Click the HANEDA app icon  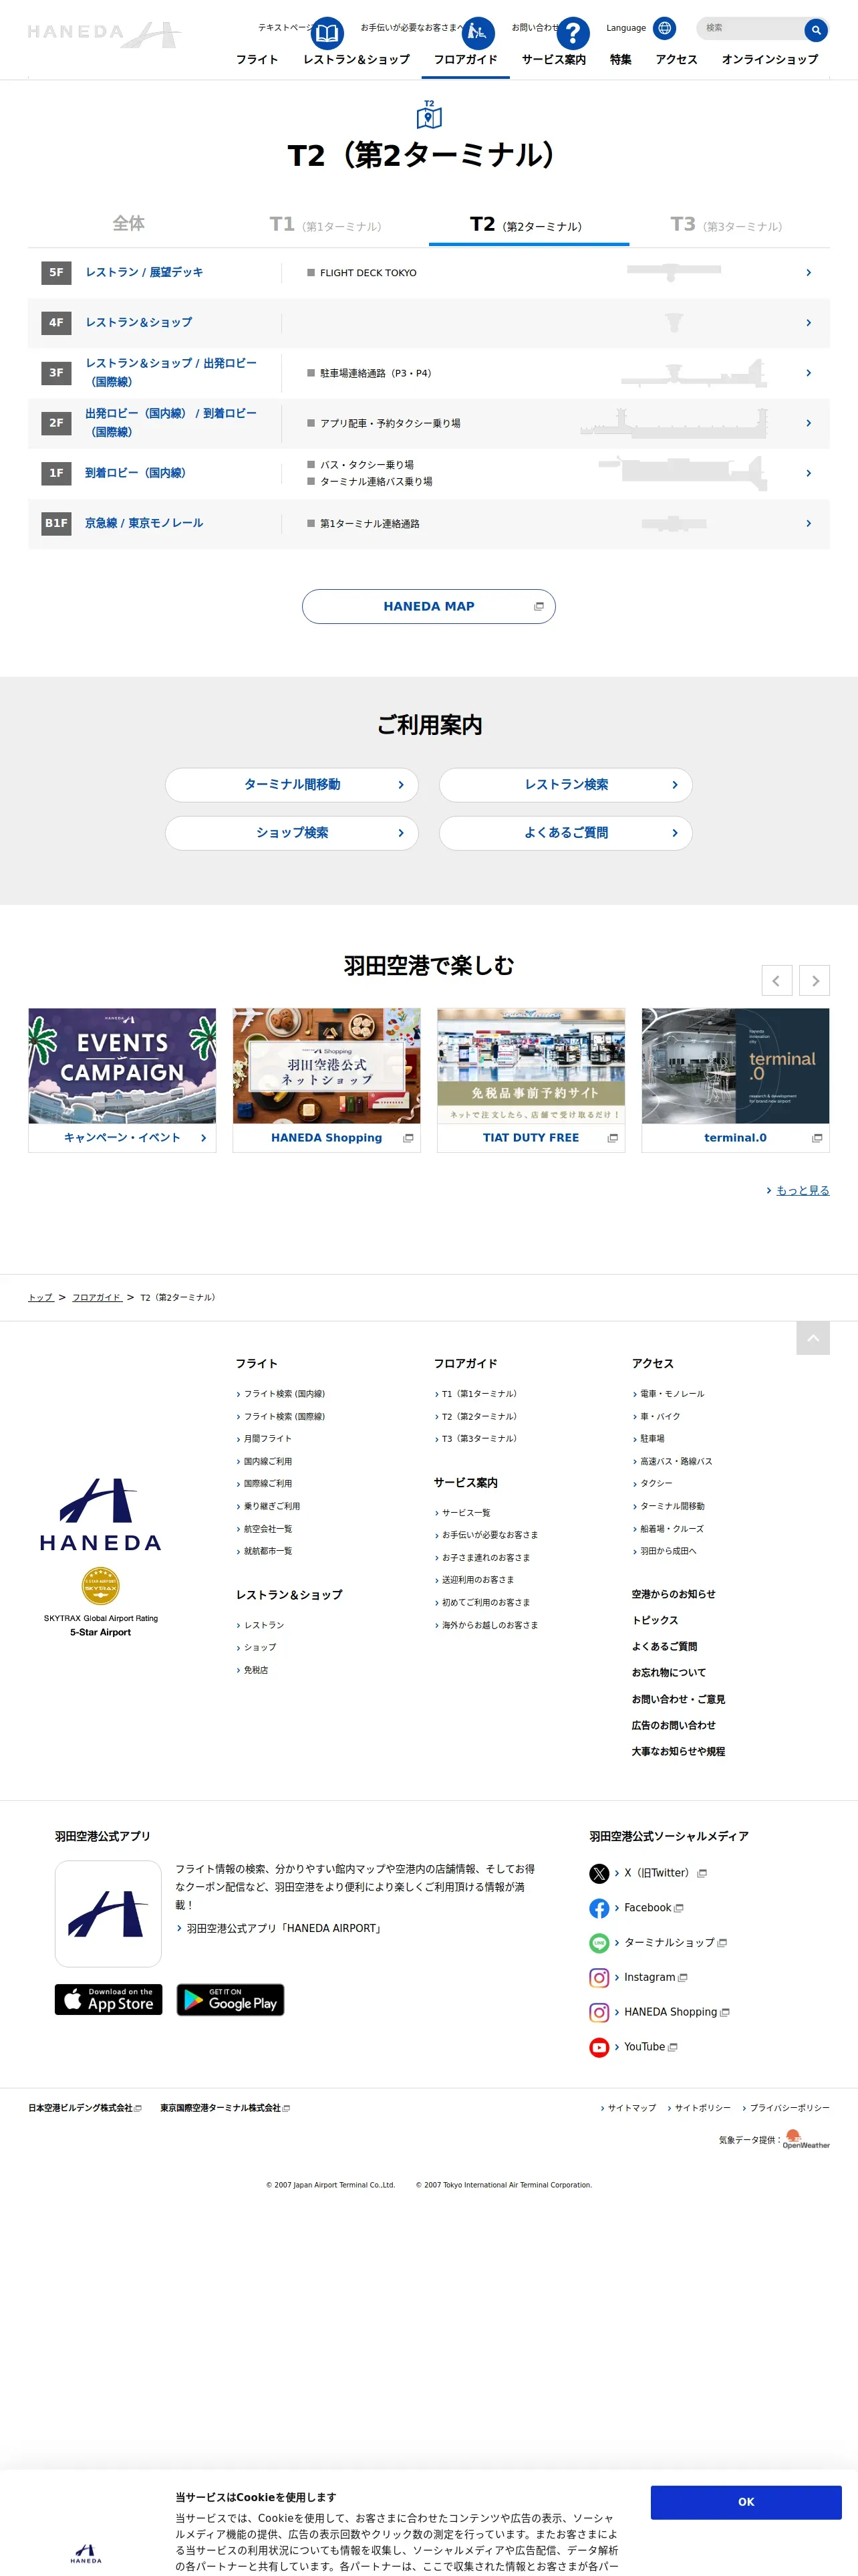coord(108,1914)
